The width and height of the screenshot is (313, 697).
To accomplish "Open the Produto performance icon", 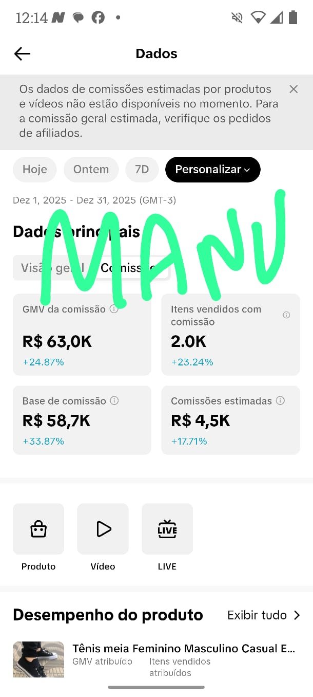I will pyautogui.click(x=38, y=528).
